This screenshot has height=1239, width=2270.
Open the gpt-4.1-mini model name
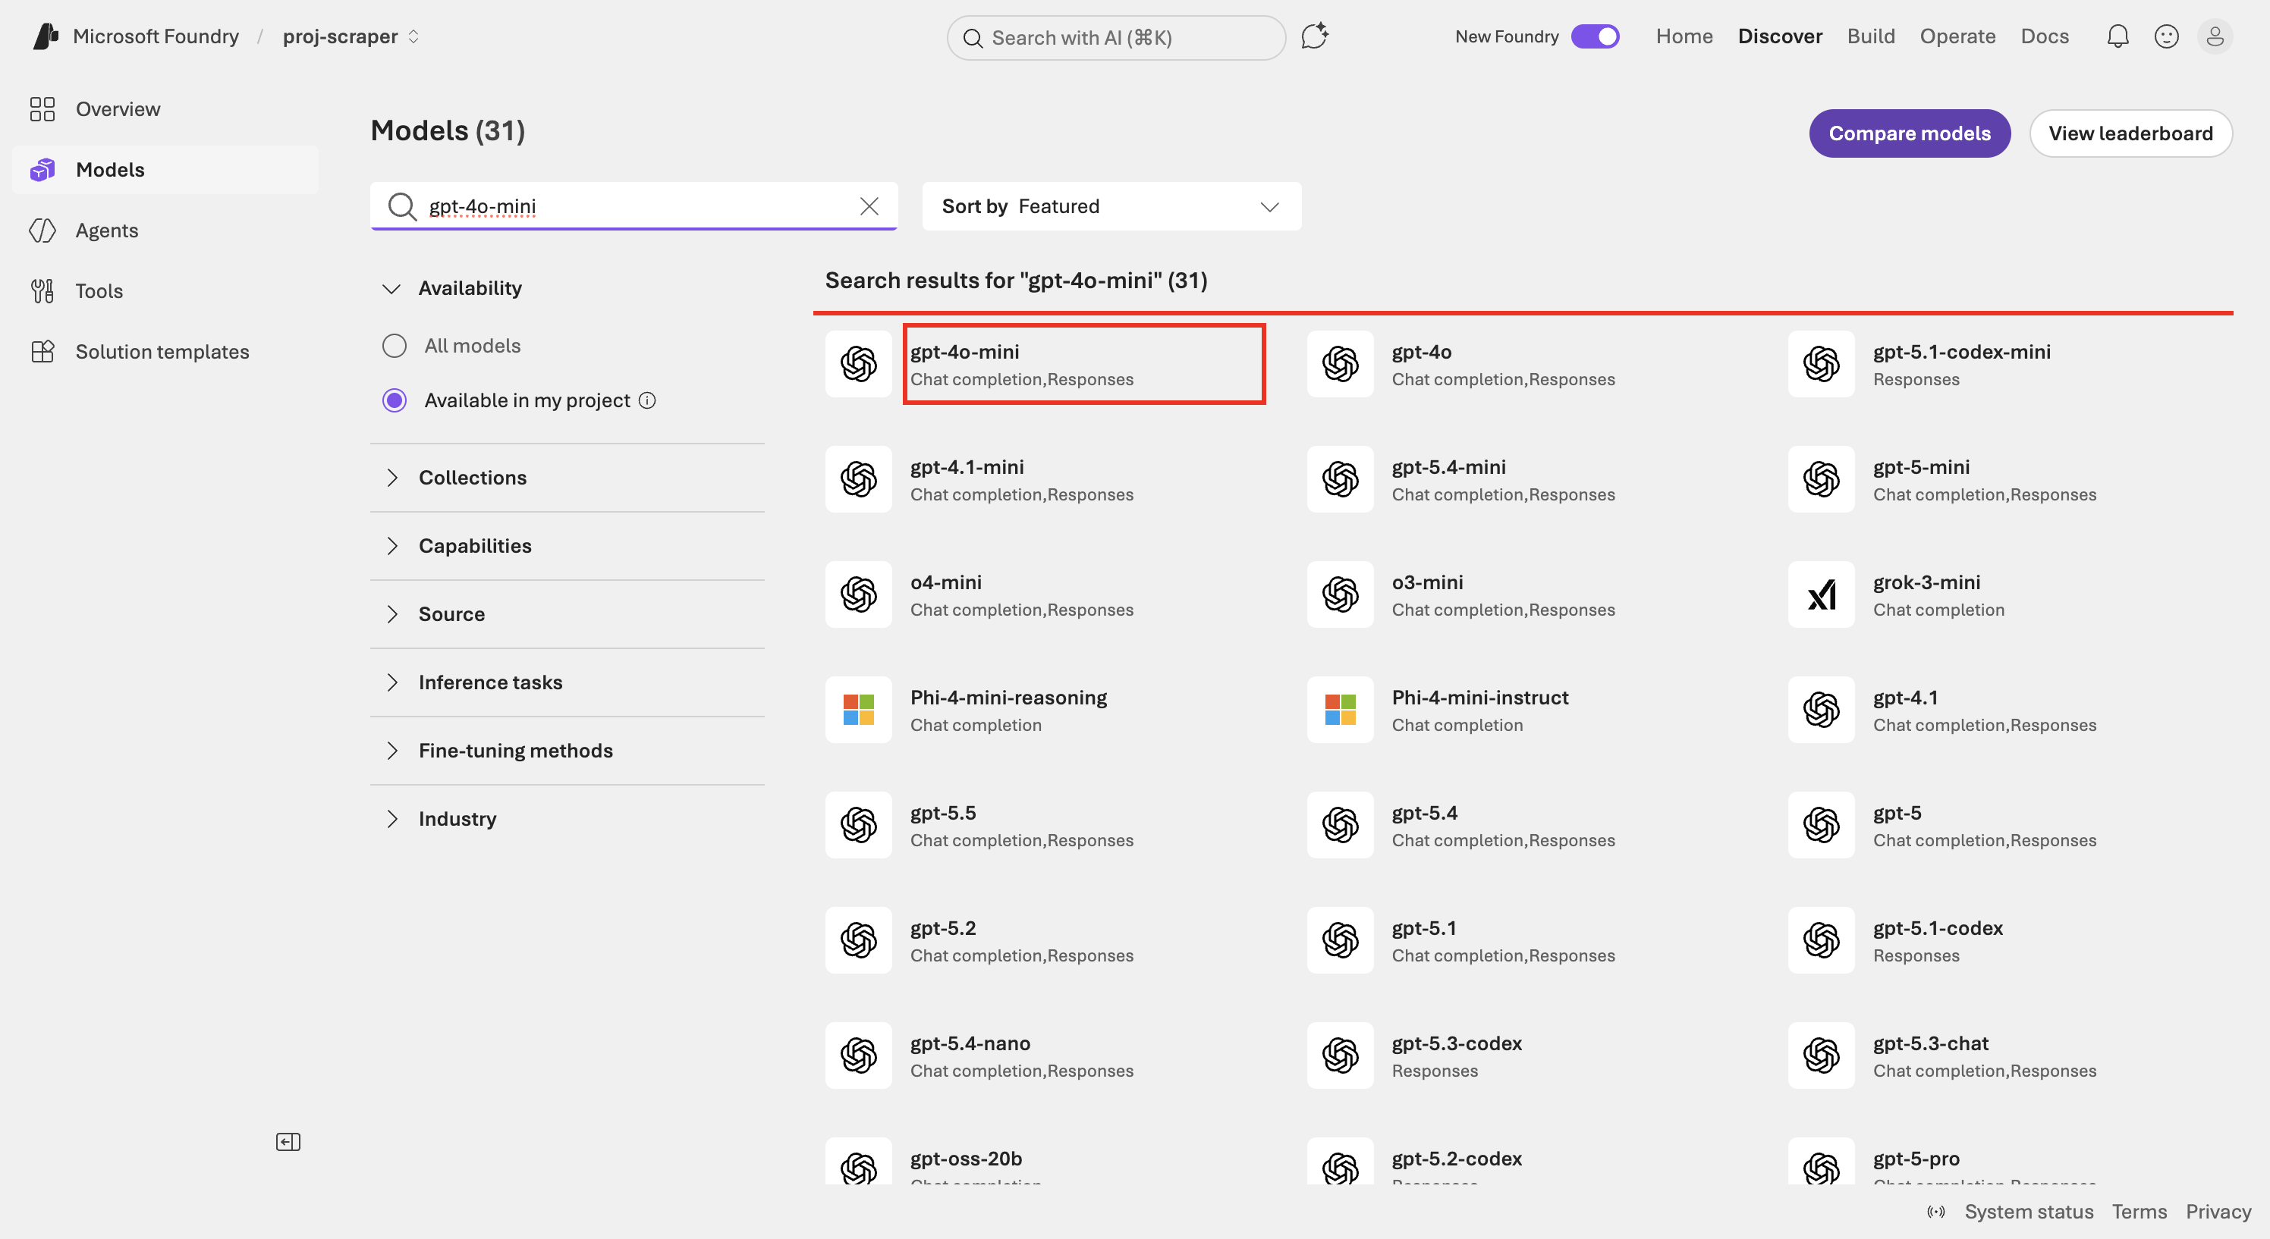pos(967,467)
